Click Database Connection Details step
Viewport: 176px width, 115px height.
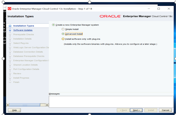28,52
